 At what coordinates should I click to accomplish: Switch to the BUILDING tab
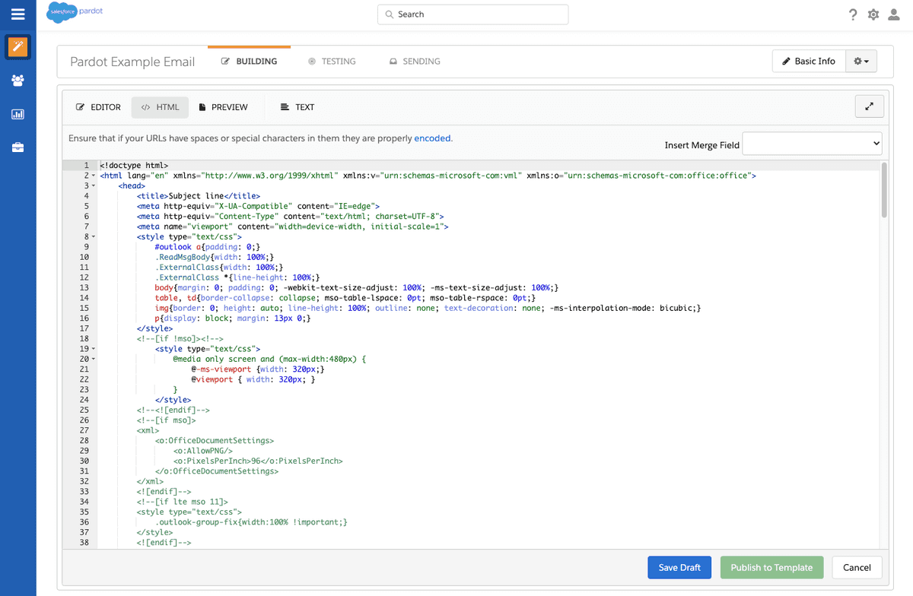point(249,62)
